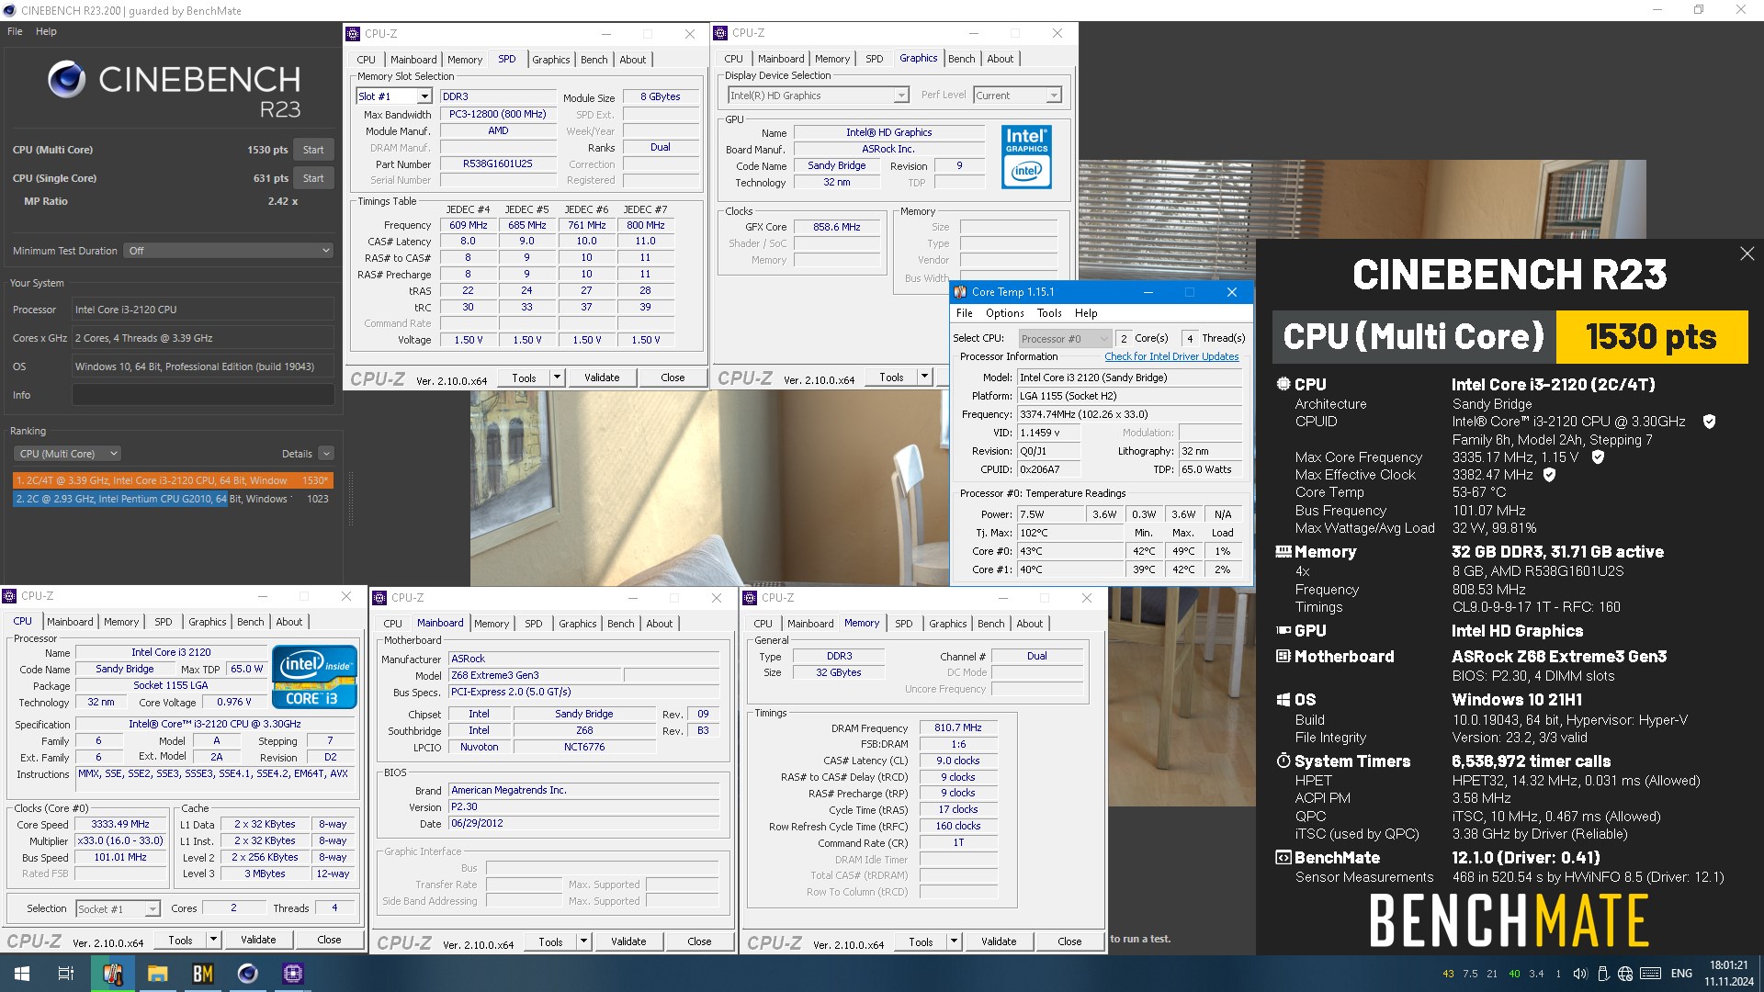Expand the ranking Details dropdown arrow
The image size is (1764, 992).
point(326,454)
